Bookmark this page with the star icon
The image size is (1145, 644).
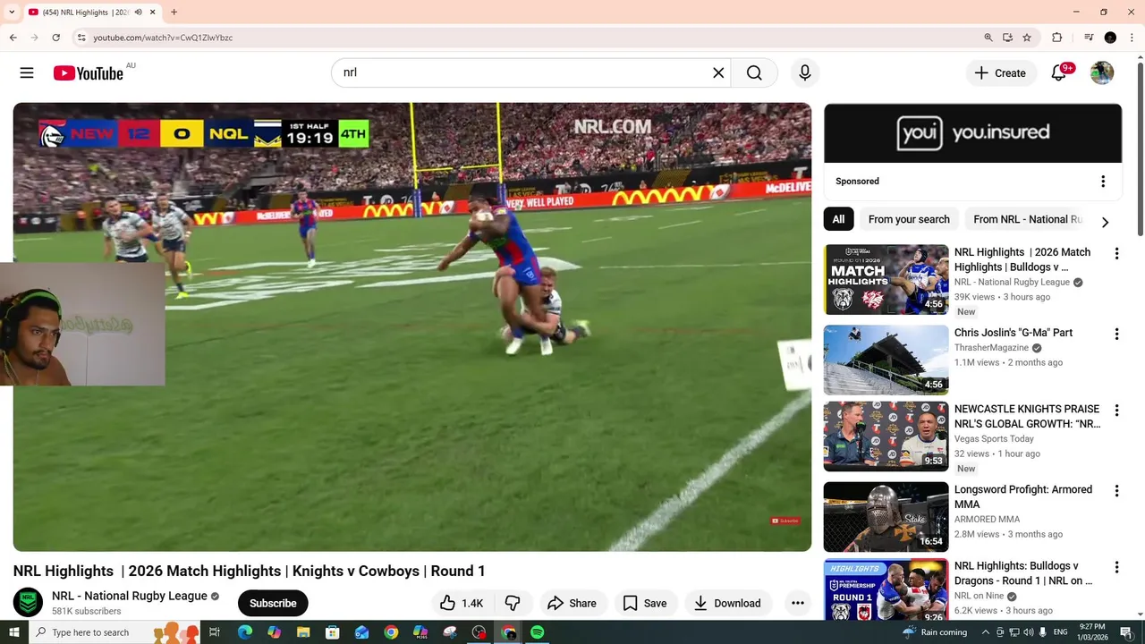[1027, 38]
